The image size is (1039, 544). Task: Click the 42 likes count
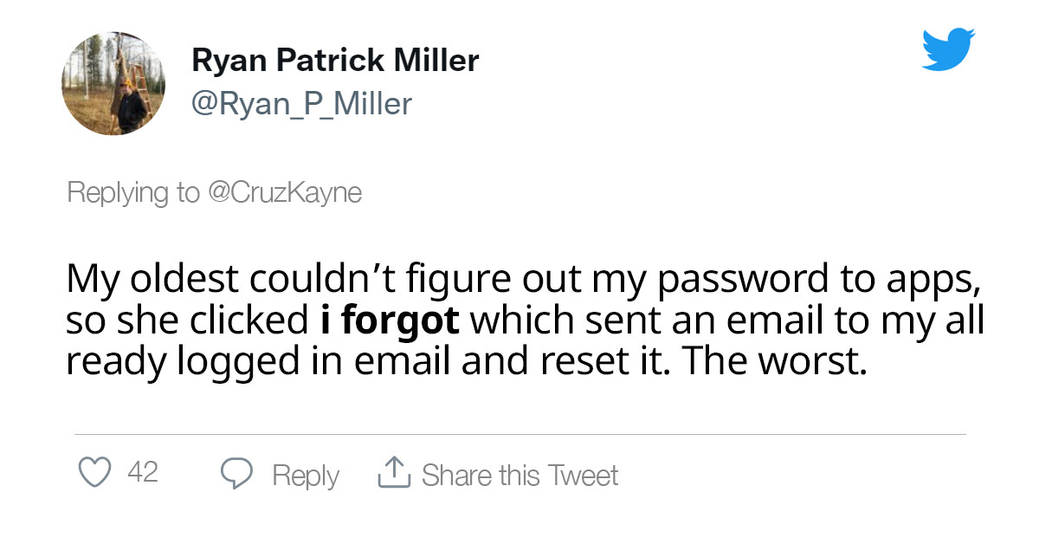pos(142,473)
